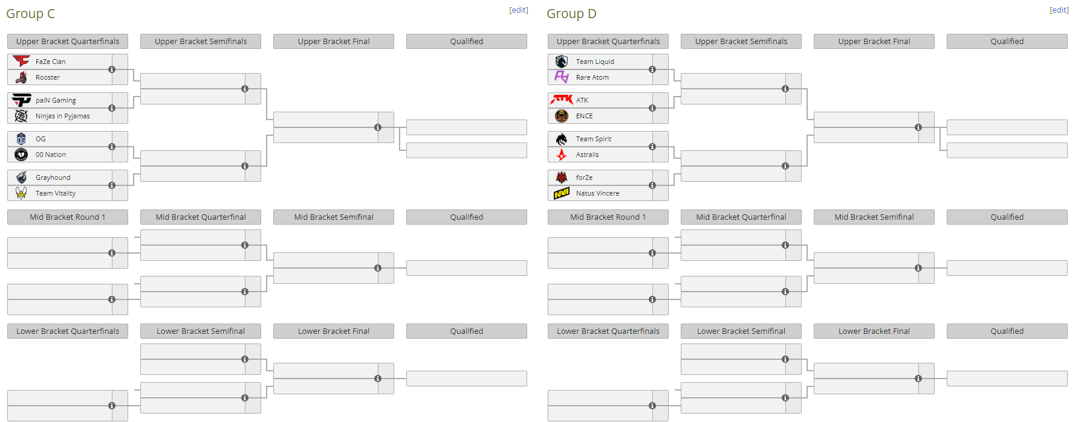Open match info for FaZe Clan vs Rooster
This screenshot has height=422, width=1084.
(112, 69)
